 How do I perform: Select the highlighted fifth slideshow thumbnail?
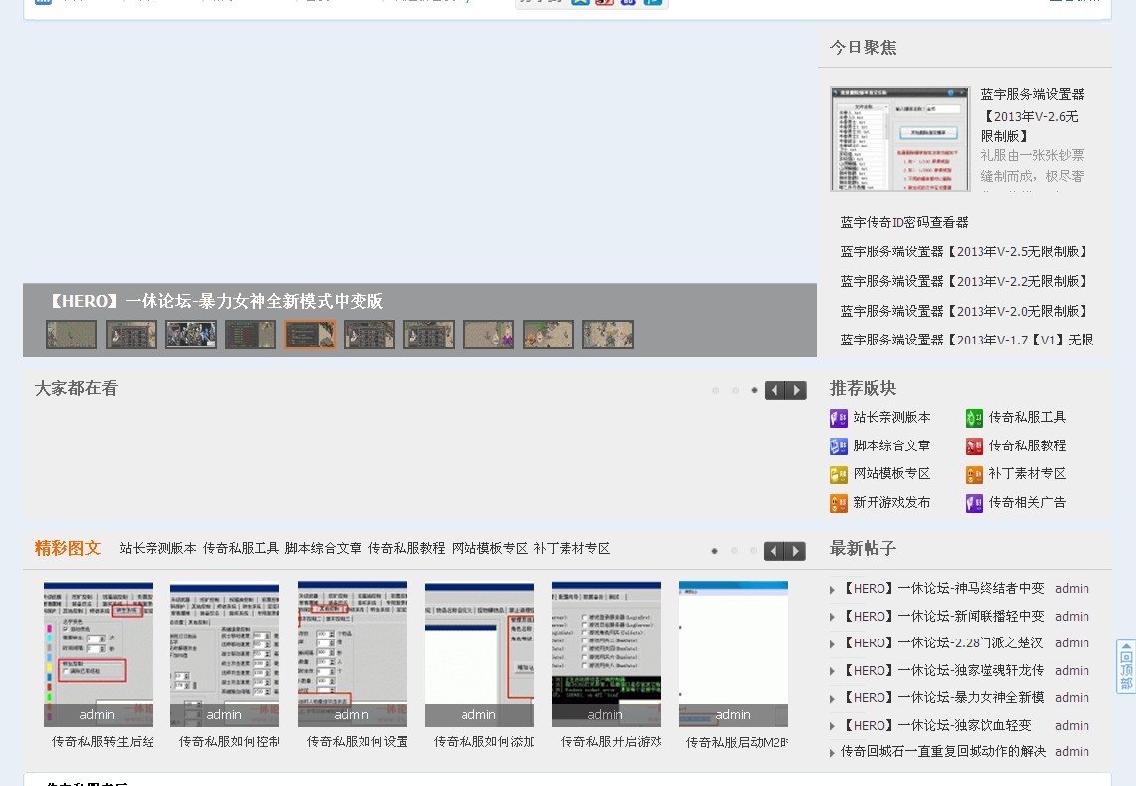[310, 335]
